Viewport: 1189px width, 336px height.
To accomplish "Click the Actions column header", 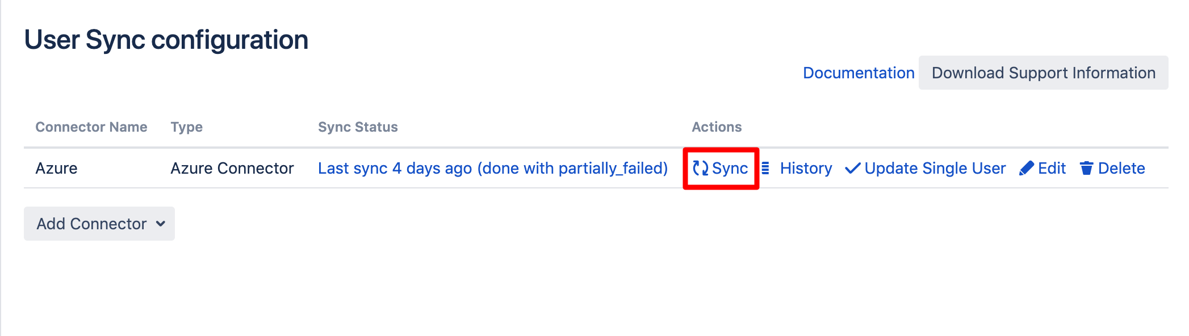I will click(716, 127).
